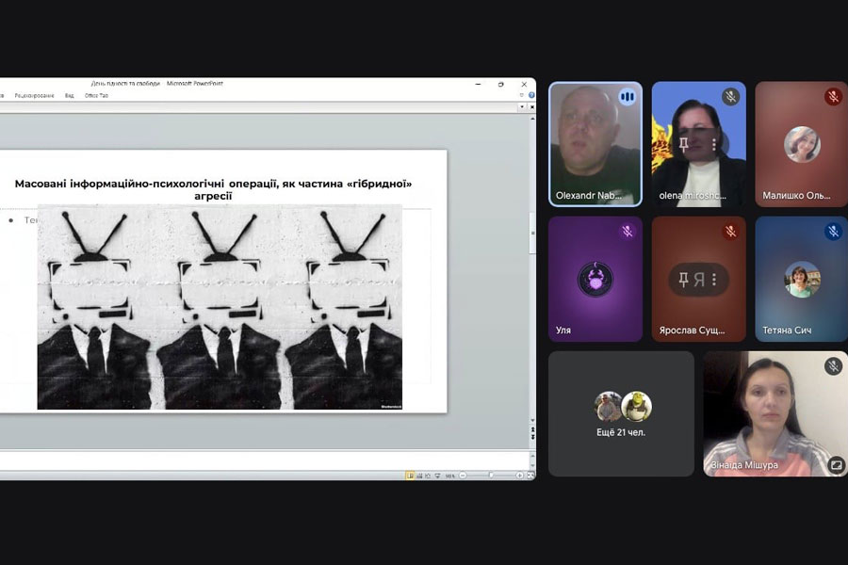Click zoom in plus button
848x565 pixels.
[519, 476]
